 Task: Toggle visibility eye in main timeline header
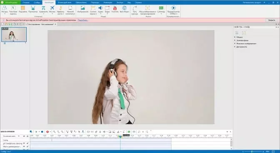pos(24,136)
